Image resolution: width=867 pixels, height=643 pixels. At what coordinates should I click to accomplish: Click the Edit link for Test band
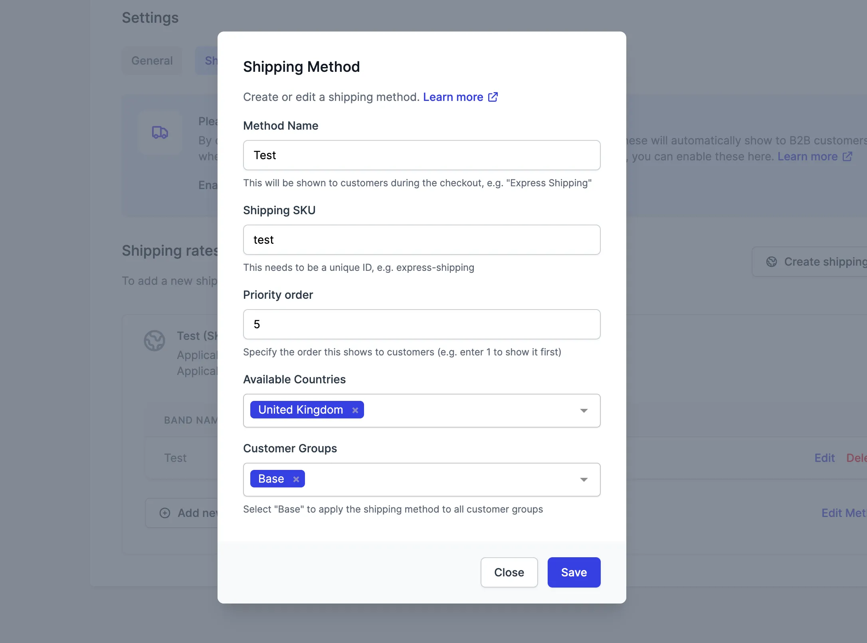824,458
